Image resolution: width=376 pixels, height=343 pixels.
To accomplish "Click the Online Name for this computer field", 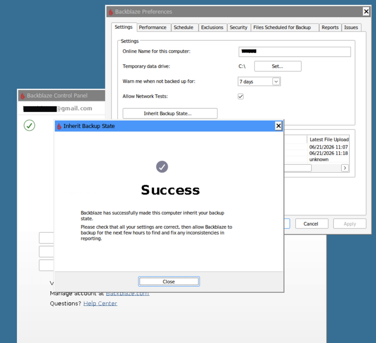I will pyautogui.click(x=295, y=52).
